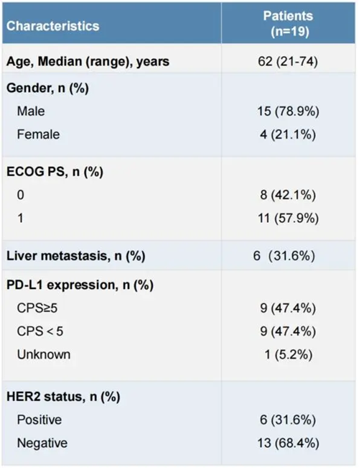Select the Liver metastasis, n (%) label
Image resolution: width=359 pixels, height=468 pixels.
[x=75, y=256]
